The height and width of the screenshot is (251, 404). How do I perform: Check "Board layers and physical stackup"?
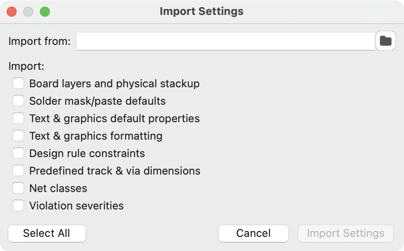point(18,83)
